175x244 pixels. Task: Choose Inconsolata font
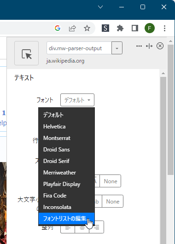66,207
